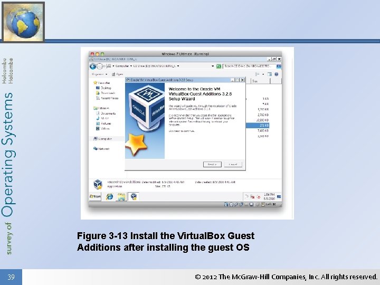Click the red close button of the VM window
380x285 pixels.
pos(92,54)
